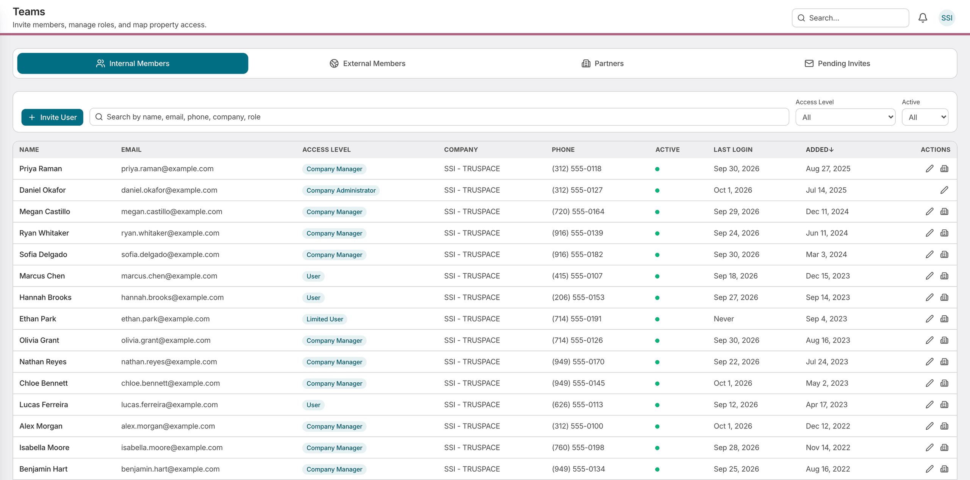Edit Benjamin Hart with pencil icon

point(929,469)
